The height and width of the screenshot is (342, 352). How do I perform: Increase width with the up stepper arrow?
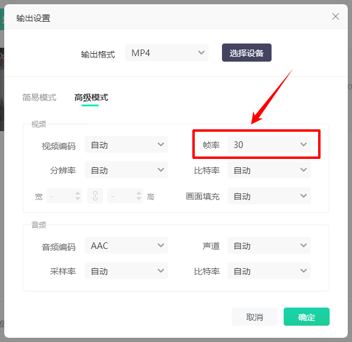click(77, 193)
